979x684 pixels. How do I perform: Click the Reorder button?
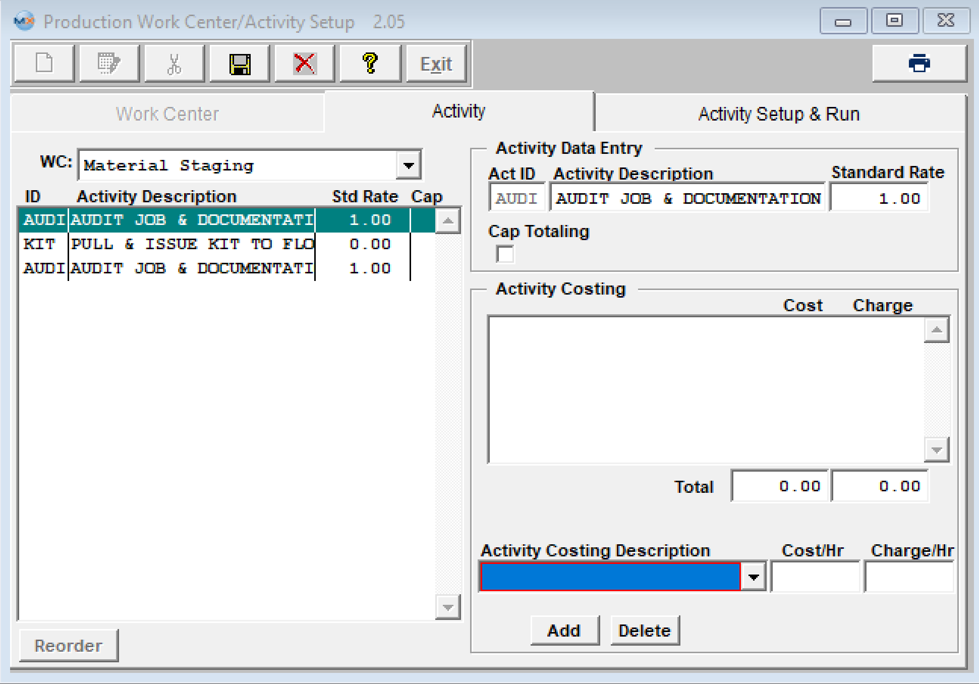69,646
